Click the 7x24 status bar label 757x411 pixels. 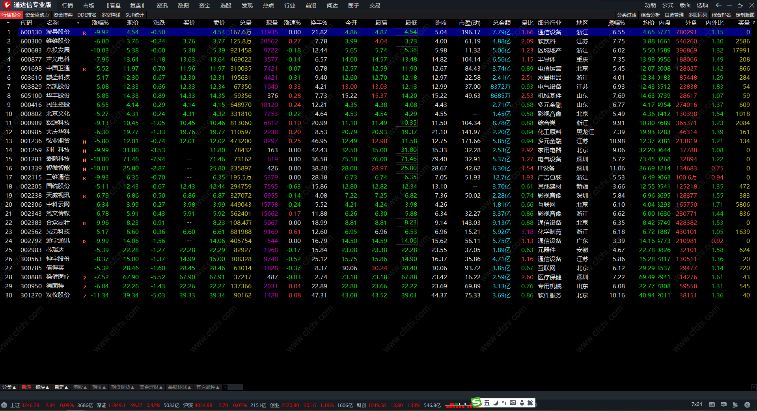pyautogui.click(x=697, y=404)
